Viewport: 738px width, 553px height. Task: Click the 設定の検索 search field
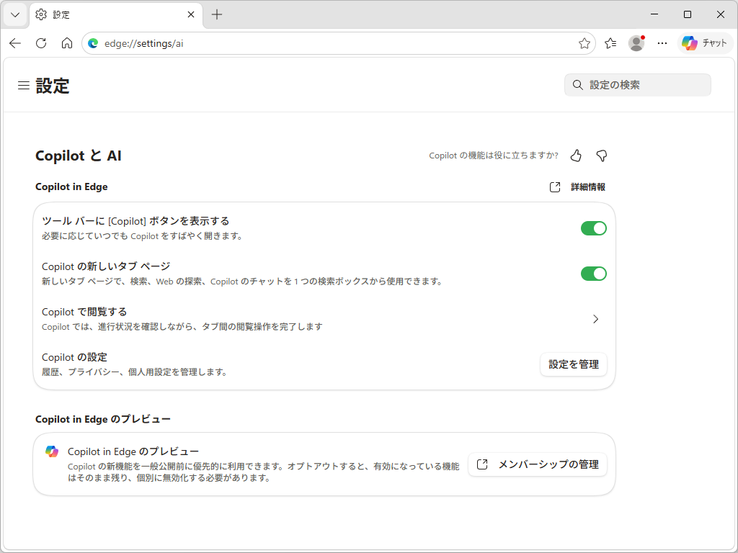pyautogui.click(x=638, y=85)
